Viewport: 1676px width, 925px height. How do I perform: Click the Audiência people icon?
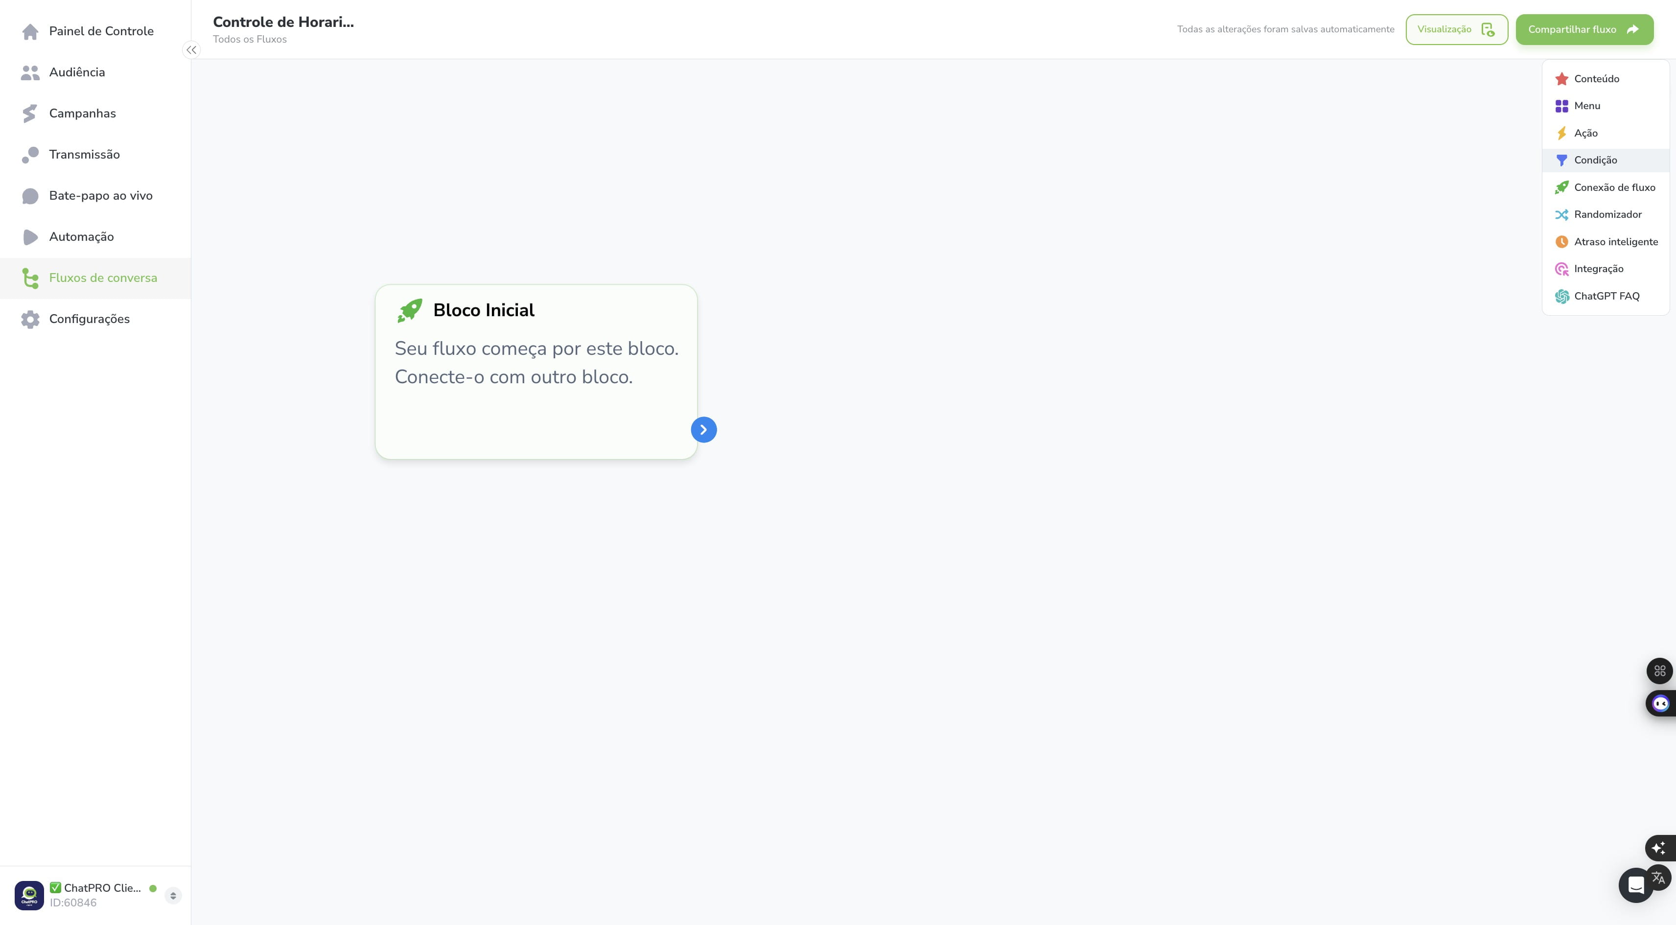(30, 72)
